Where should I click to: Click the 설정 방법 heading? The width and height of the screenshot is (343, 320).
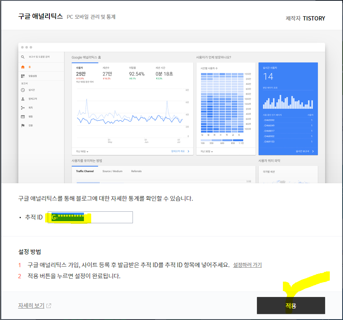click(x=29, y=251)
